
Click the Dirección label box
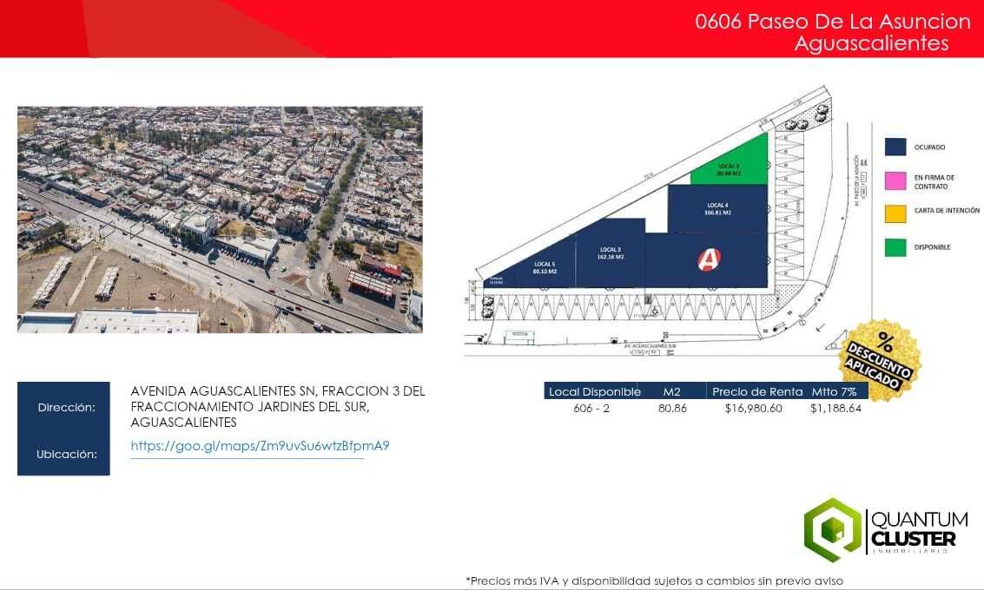pyautogui.click(x=63, y=408)
